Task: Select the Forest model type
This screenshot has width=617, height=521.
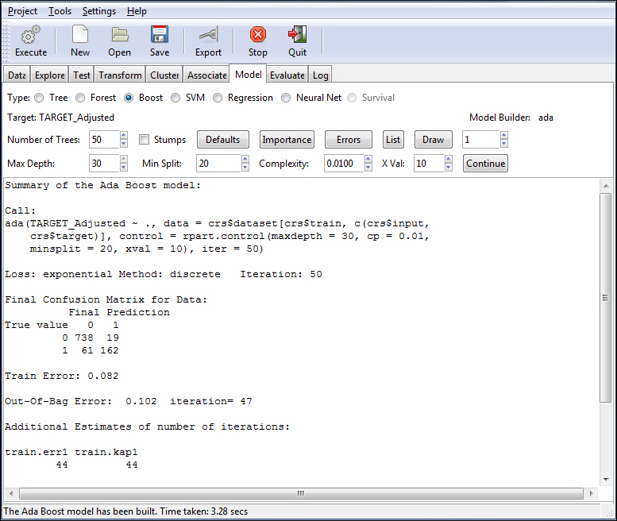Action: click(x=80, y=98)
